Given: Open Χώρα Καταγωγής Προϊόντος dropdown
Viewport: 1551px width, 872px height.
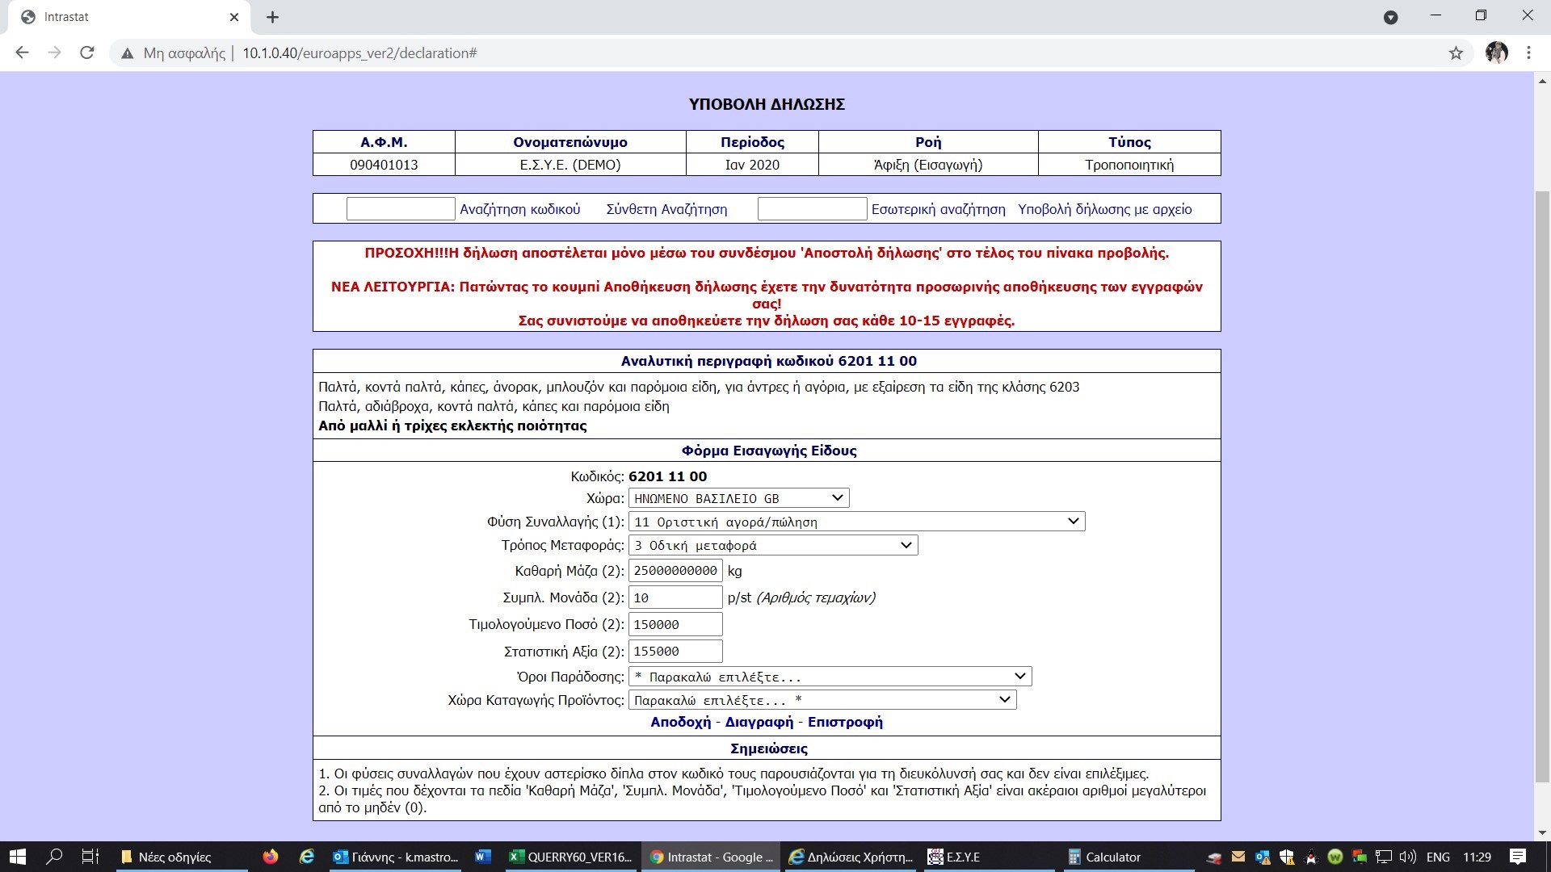Looking at the screenshot, I should click(x=822, y=700).
